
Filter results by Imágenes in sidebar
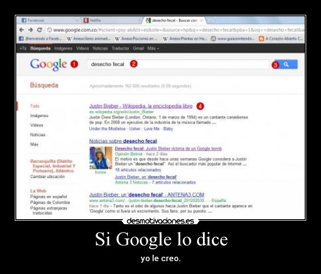coord(39,116)
